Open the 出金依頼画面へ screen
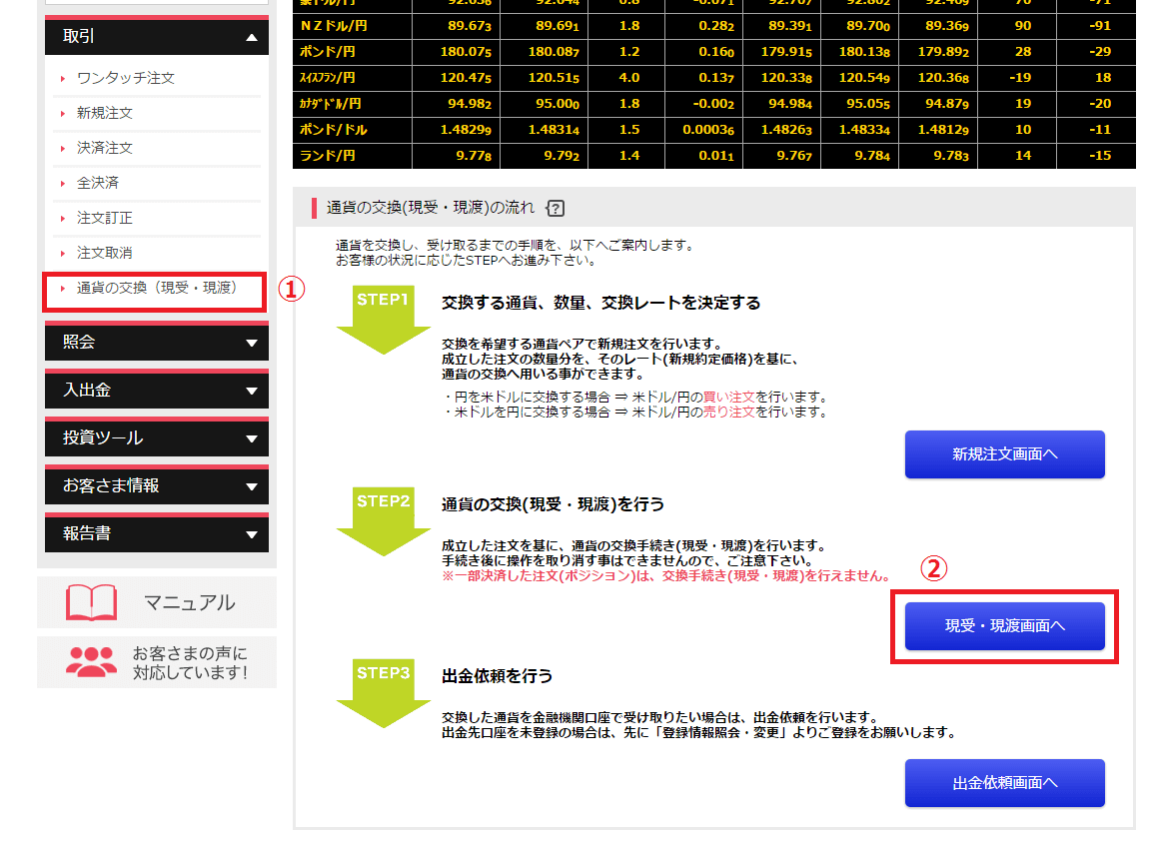Viewport: 1154px width, 846px height. point(1004,783)
